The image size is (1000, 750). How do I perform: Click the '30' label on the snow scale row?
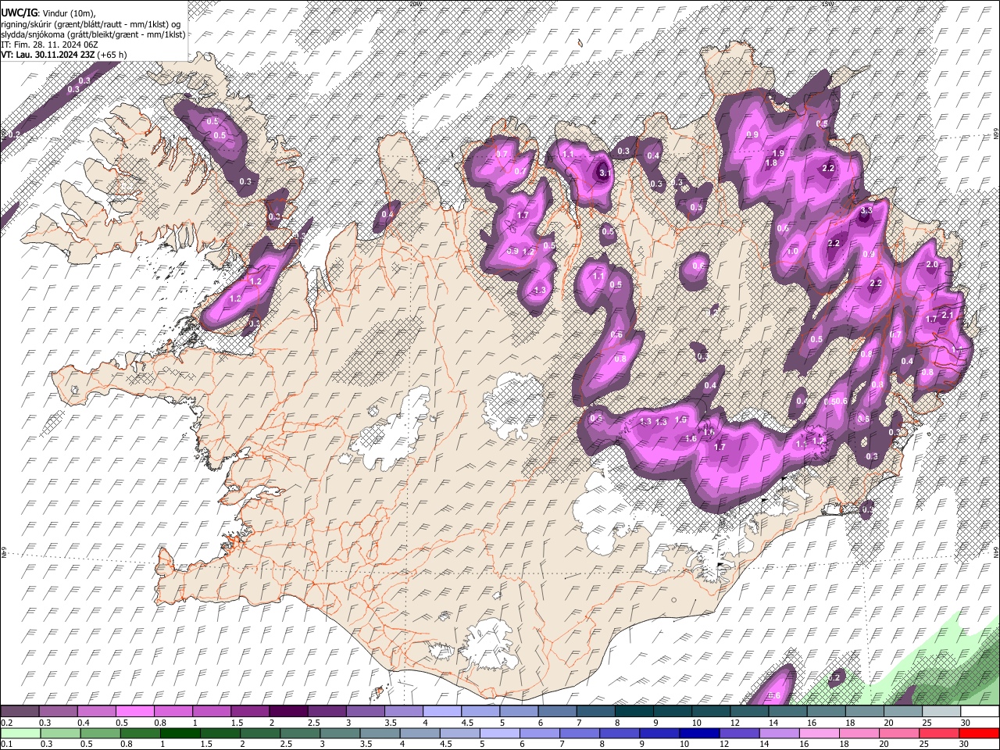(x=965, y=723)
